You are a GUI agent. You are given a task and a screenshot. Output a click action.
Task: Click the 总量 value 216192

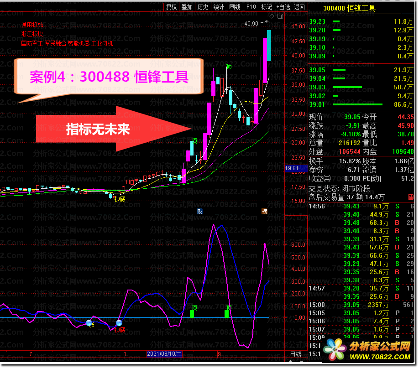point(350,143)
